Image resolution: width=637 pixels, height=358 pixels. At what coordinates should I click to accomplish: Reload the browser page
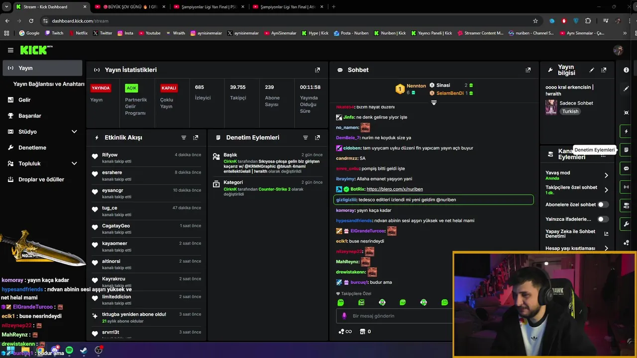[31, 21]
